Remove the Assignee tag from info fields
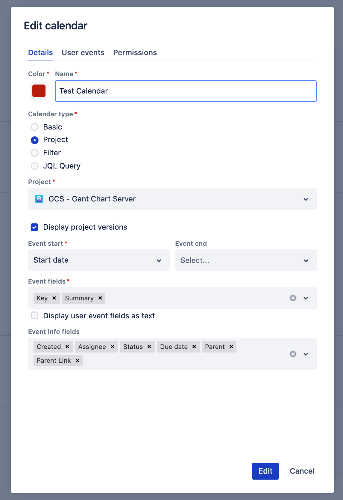 coord(113,347)
